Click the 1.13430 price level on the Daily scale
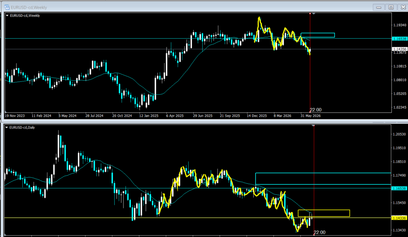Viewport: 408px width, 237px height. [x=399, y=230]
